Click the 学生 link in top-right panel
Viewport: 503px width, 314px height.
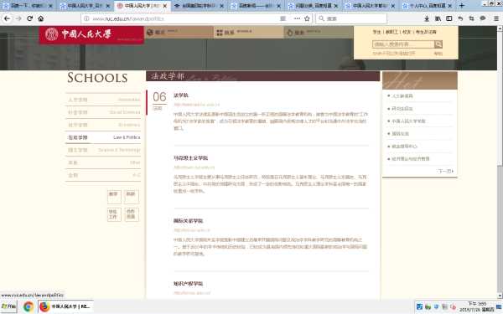tap(376, 32)
